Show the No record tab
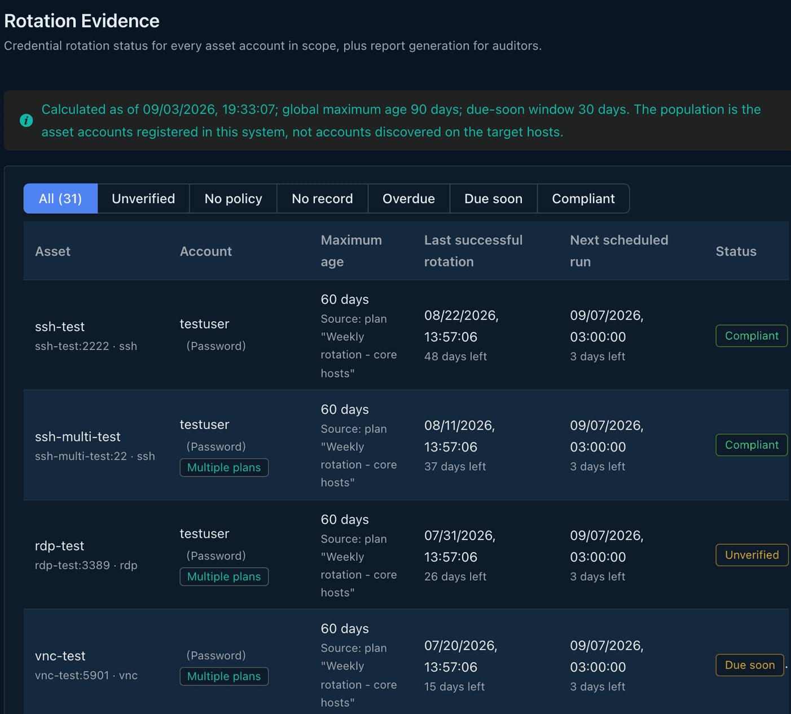The image size is (791, 714). click(x=322, y=199)
